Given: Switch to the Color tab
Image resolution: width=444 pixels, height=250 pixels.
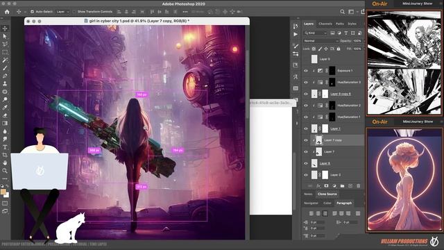Looking at the screenshot, I should [x=327, y=203].
